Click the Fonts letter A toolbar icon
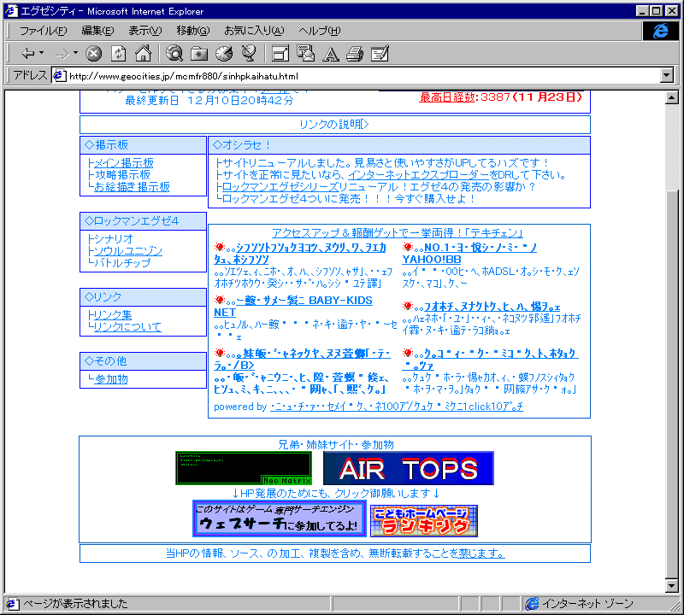 [330, 54]
